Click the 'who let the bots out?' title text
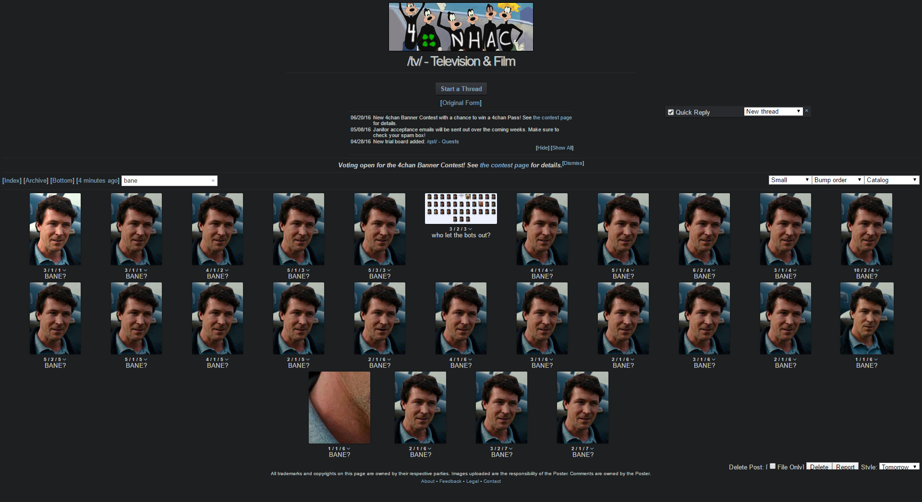Viewport: 922px width, 502px height. (461, 235)
